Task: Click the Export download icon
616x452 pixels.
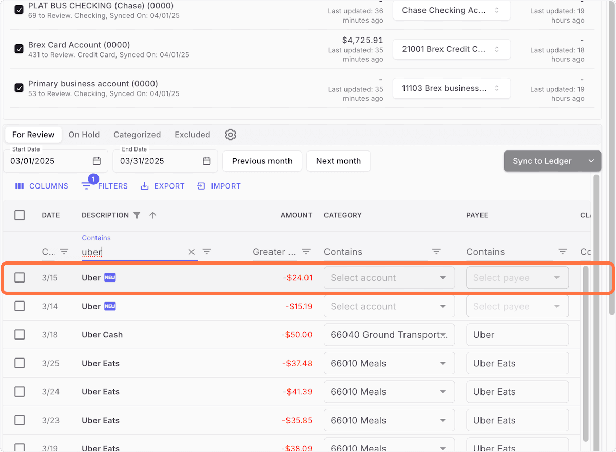Action: pyautogui.click(x=144, y=186)
